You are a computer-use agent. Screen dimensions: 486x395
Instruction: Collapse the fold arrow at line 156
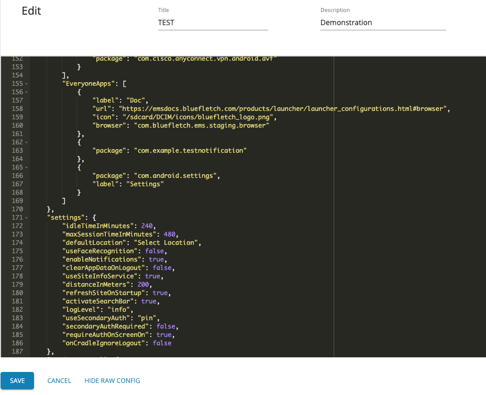27,92
